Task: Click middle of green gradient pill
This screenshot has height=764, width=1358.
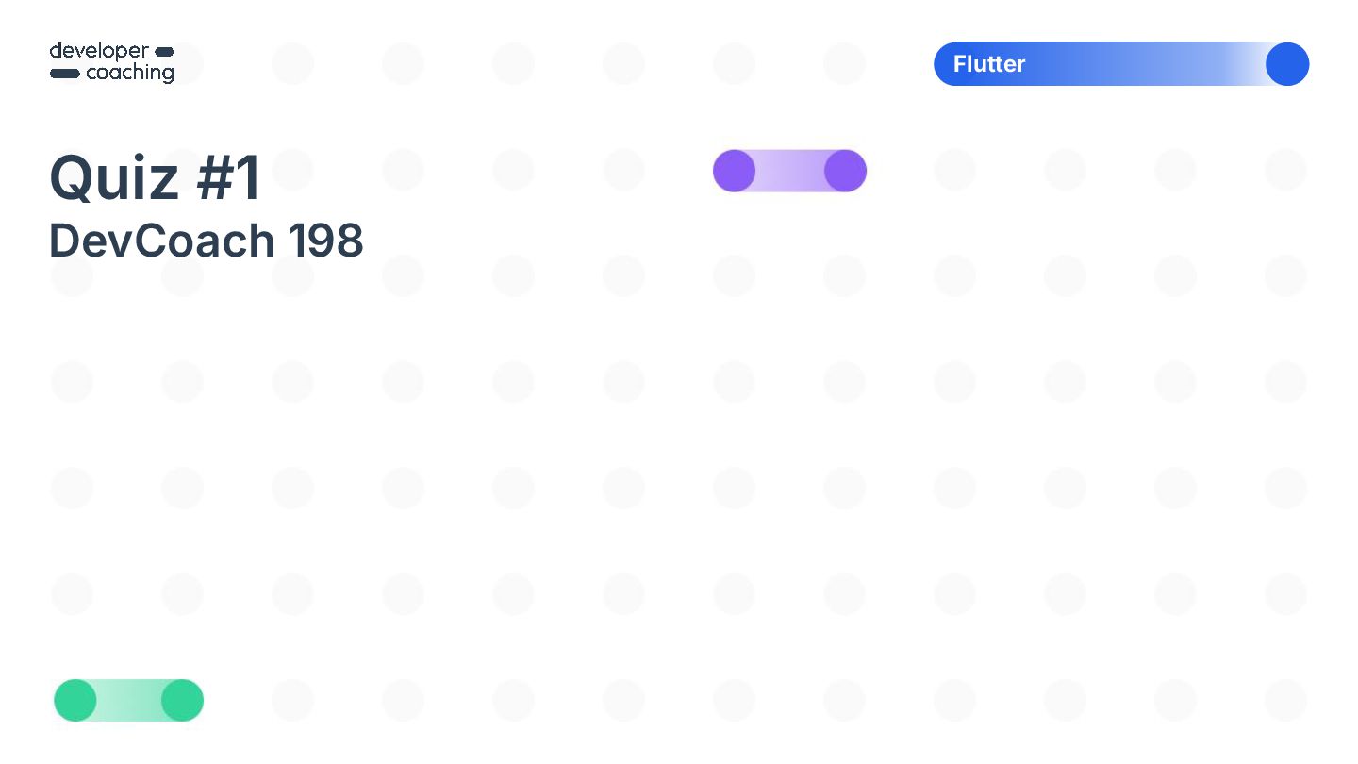Action: tap(129, 701)
